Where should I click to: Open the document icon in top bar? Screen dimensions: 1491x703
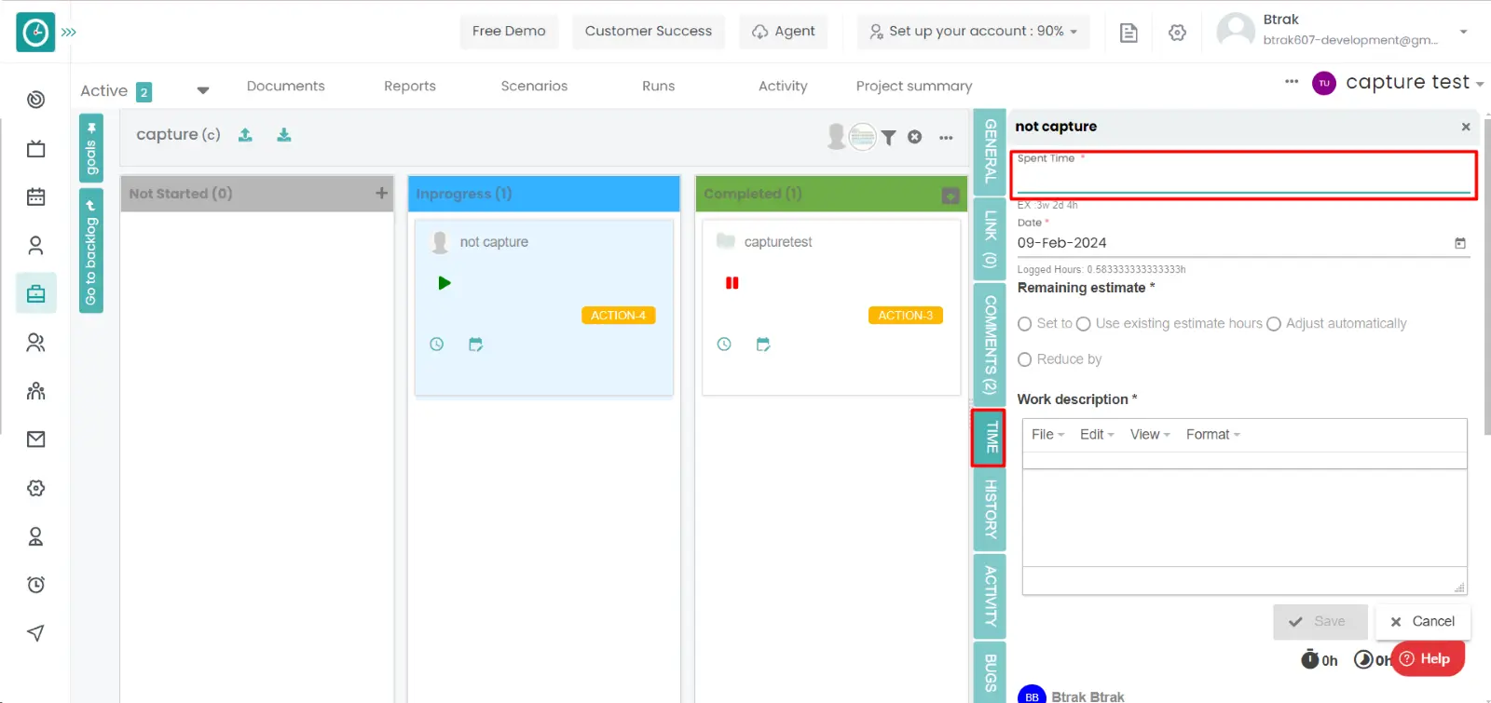coord(1129,33)
